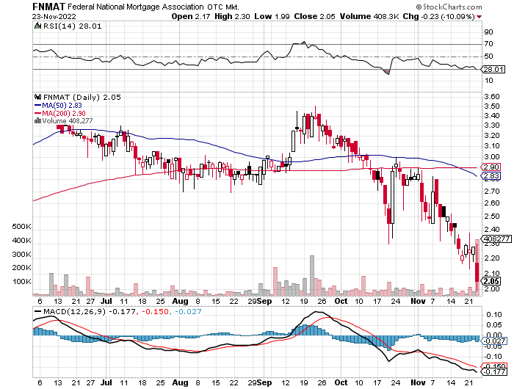Click the volume bars icon in legend

[37, 121]
